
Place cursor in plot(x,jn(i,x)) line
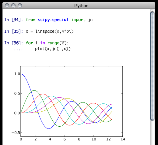[53, 49]
